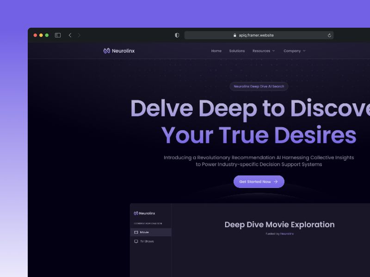Click the apiq.framer.website address field
370x277 pixels.
pos(259,36)
